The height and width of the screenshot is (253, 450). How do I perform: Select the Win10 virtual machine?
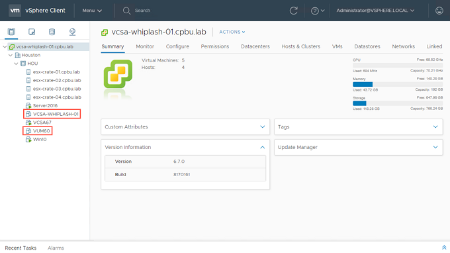click(x=40, y=139)
